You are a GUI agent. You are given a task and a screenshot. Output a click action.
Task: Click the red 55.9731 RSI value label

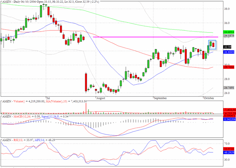(x=229, y=149)
